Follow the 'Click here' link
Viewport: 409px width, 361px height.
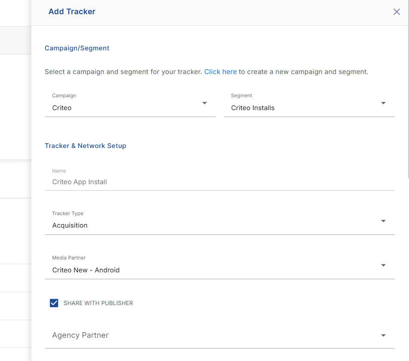220,72
